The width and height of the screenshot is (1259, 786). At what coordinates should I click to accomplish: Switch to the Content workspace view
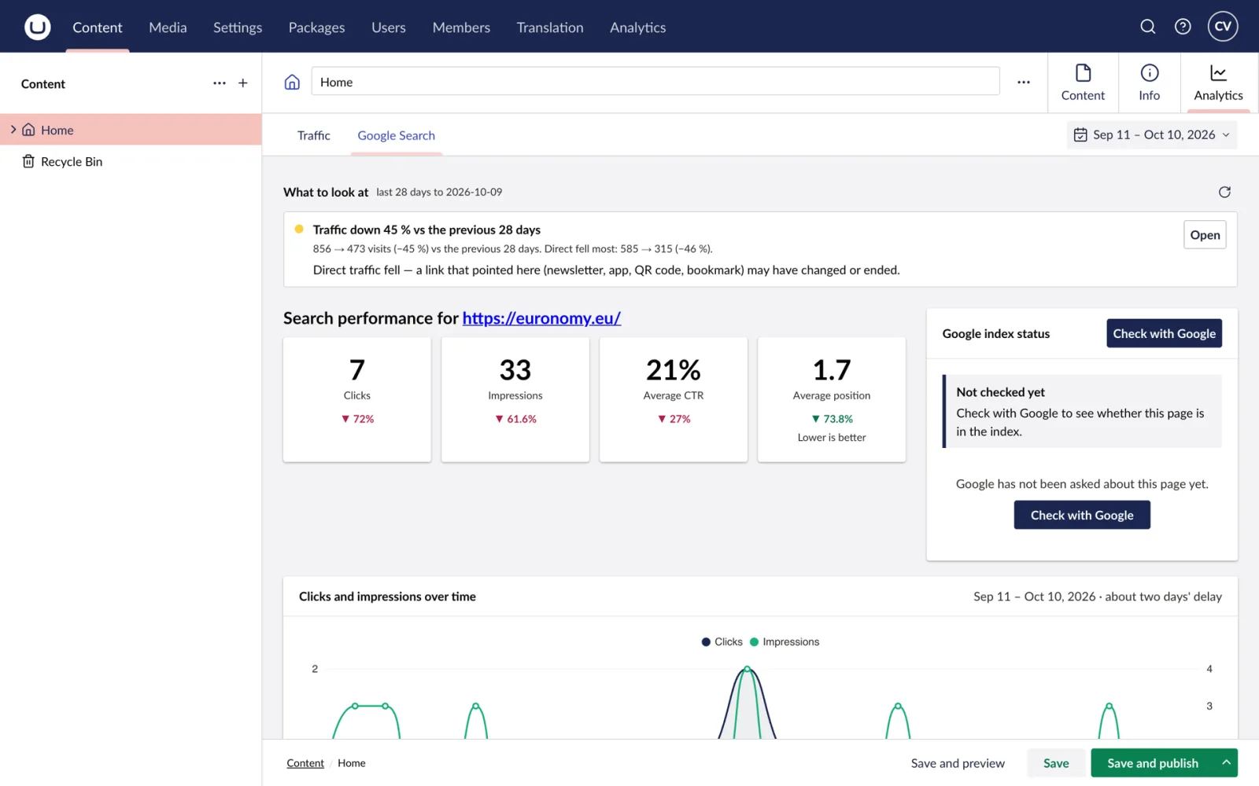(1083, 83)
